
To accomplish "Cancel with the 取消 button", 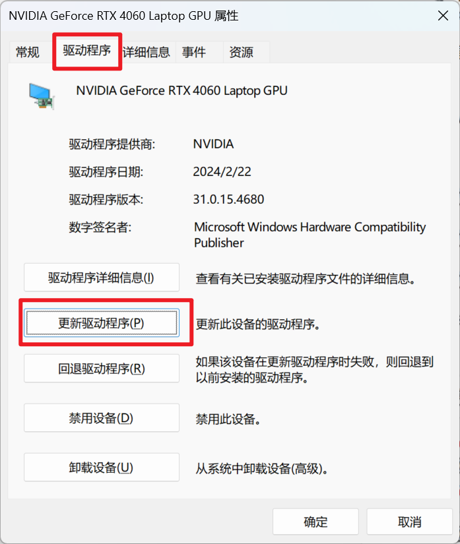I will 410,522.
